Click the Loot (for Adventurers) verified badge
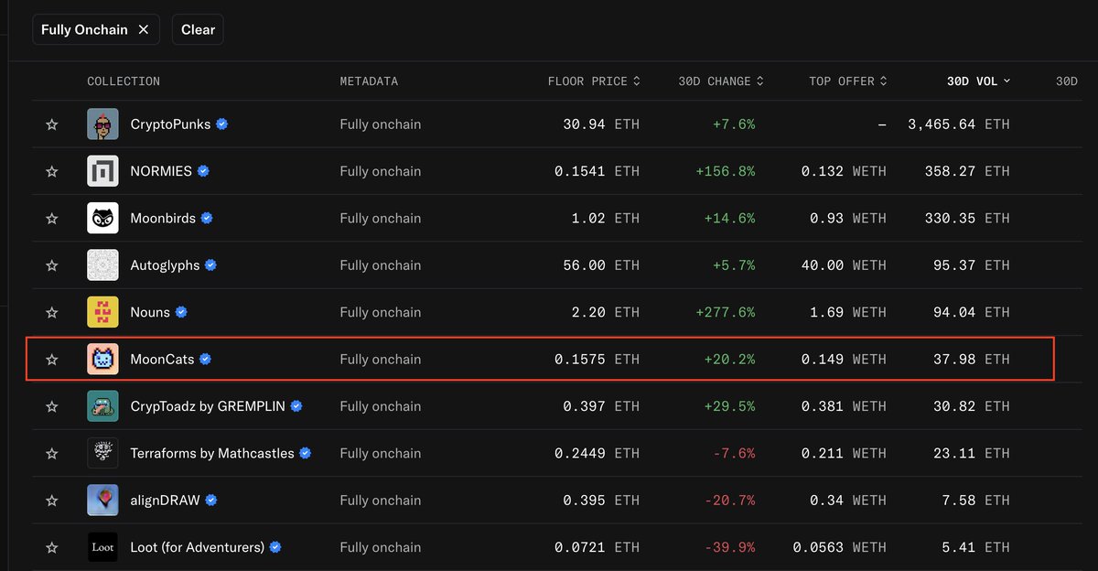 click(275, 547)
